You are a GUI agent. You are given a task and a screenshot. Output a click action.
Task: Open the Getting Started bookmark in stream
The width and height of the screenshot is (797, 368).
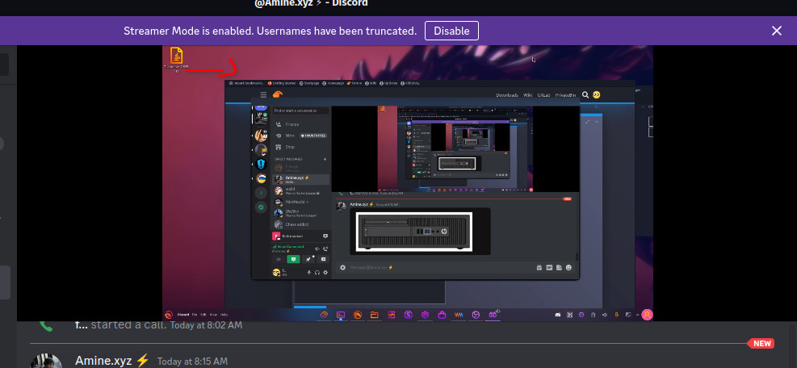tap(283, 83)
